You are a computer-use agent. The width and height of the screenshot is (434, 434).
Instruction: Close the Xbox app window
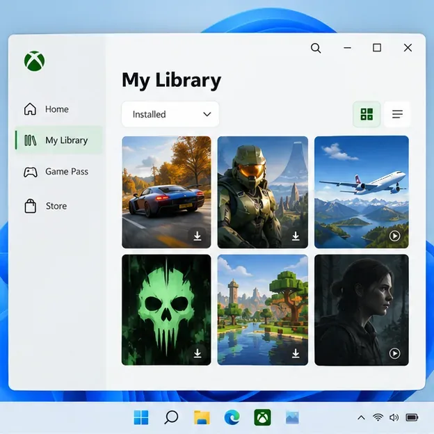pos(408,48)
